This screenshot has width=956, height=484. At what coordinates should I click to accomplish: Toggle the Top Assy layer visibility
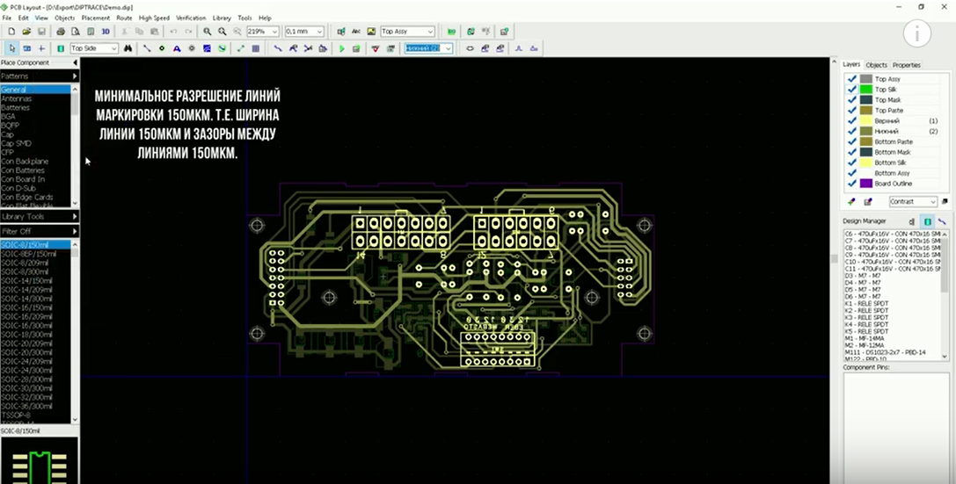[x=852, y=79]
